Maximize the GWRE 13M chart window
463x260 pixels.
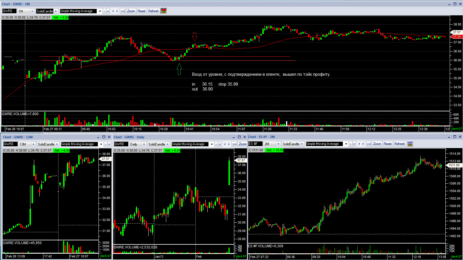point(104,137)
